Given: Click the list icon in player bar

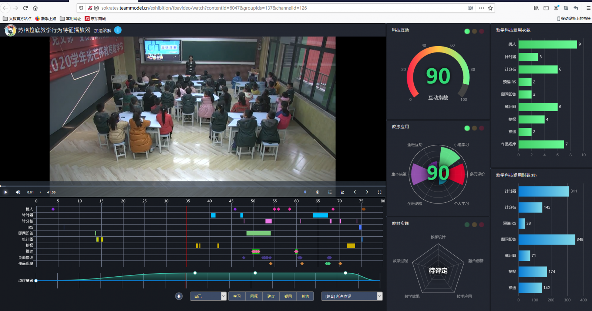Looking at the screenshot, I should pos(330,192).
